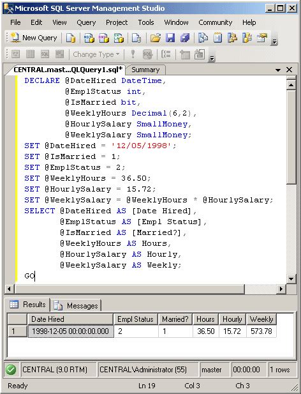Click the Married? column header
The height and width of the screenshot is (394, 301).
coord(175,319)
